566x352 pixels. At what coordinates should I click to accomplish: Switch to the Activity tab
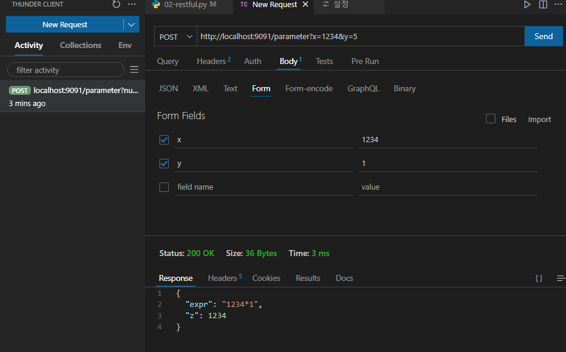click(x=28, y=45)
